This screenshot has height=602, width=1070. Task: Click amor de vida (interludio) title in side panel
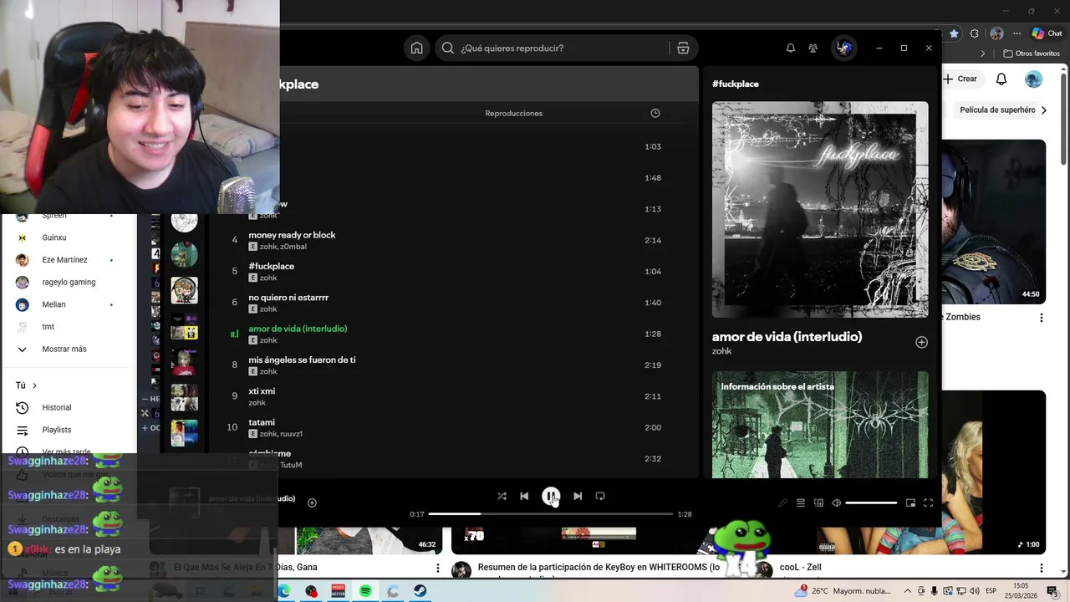point(787,336)
